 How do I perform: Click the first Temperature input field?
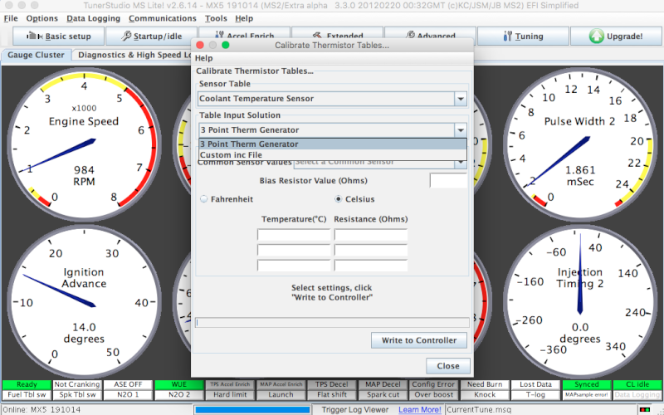pos(294,235)
